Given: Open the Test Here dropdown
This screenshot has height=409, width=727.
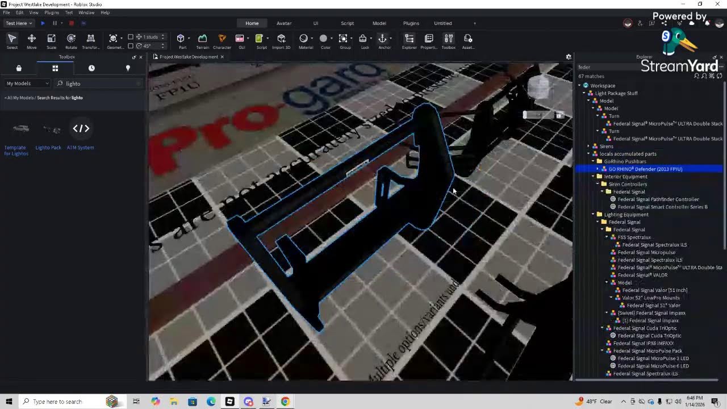Looking at the screenshot, I should coord(19,23).
